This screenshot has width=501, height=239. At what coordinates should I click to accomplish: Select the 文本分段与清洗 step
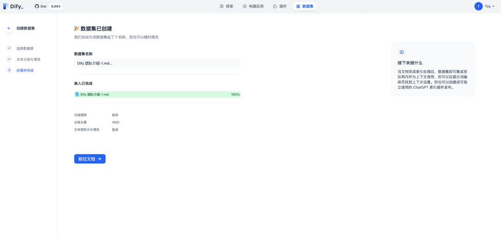coord(28,59)
